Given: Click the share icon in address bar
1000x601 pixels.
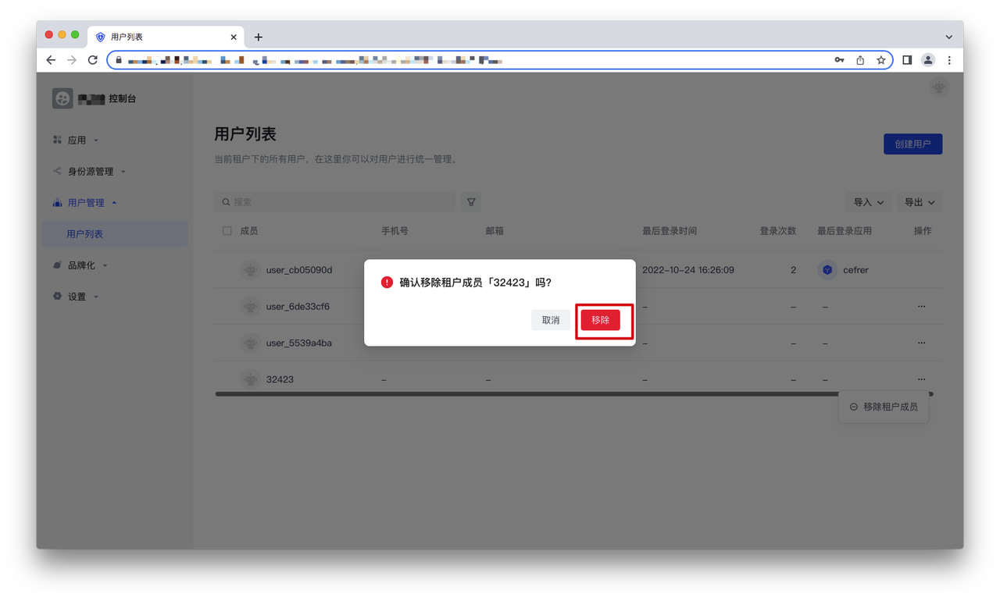Looking at the screenshot, I should (860, 60).
